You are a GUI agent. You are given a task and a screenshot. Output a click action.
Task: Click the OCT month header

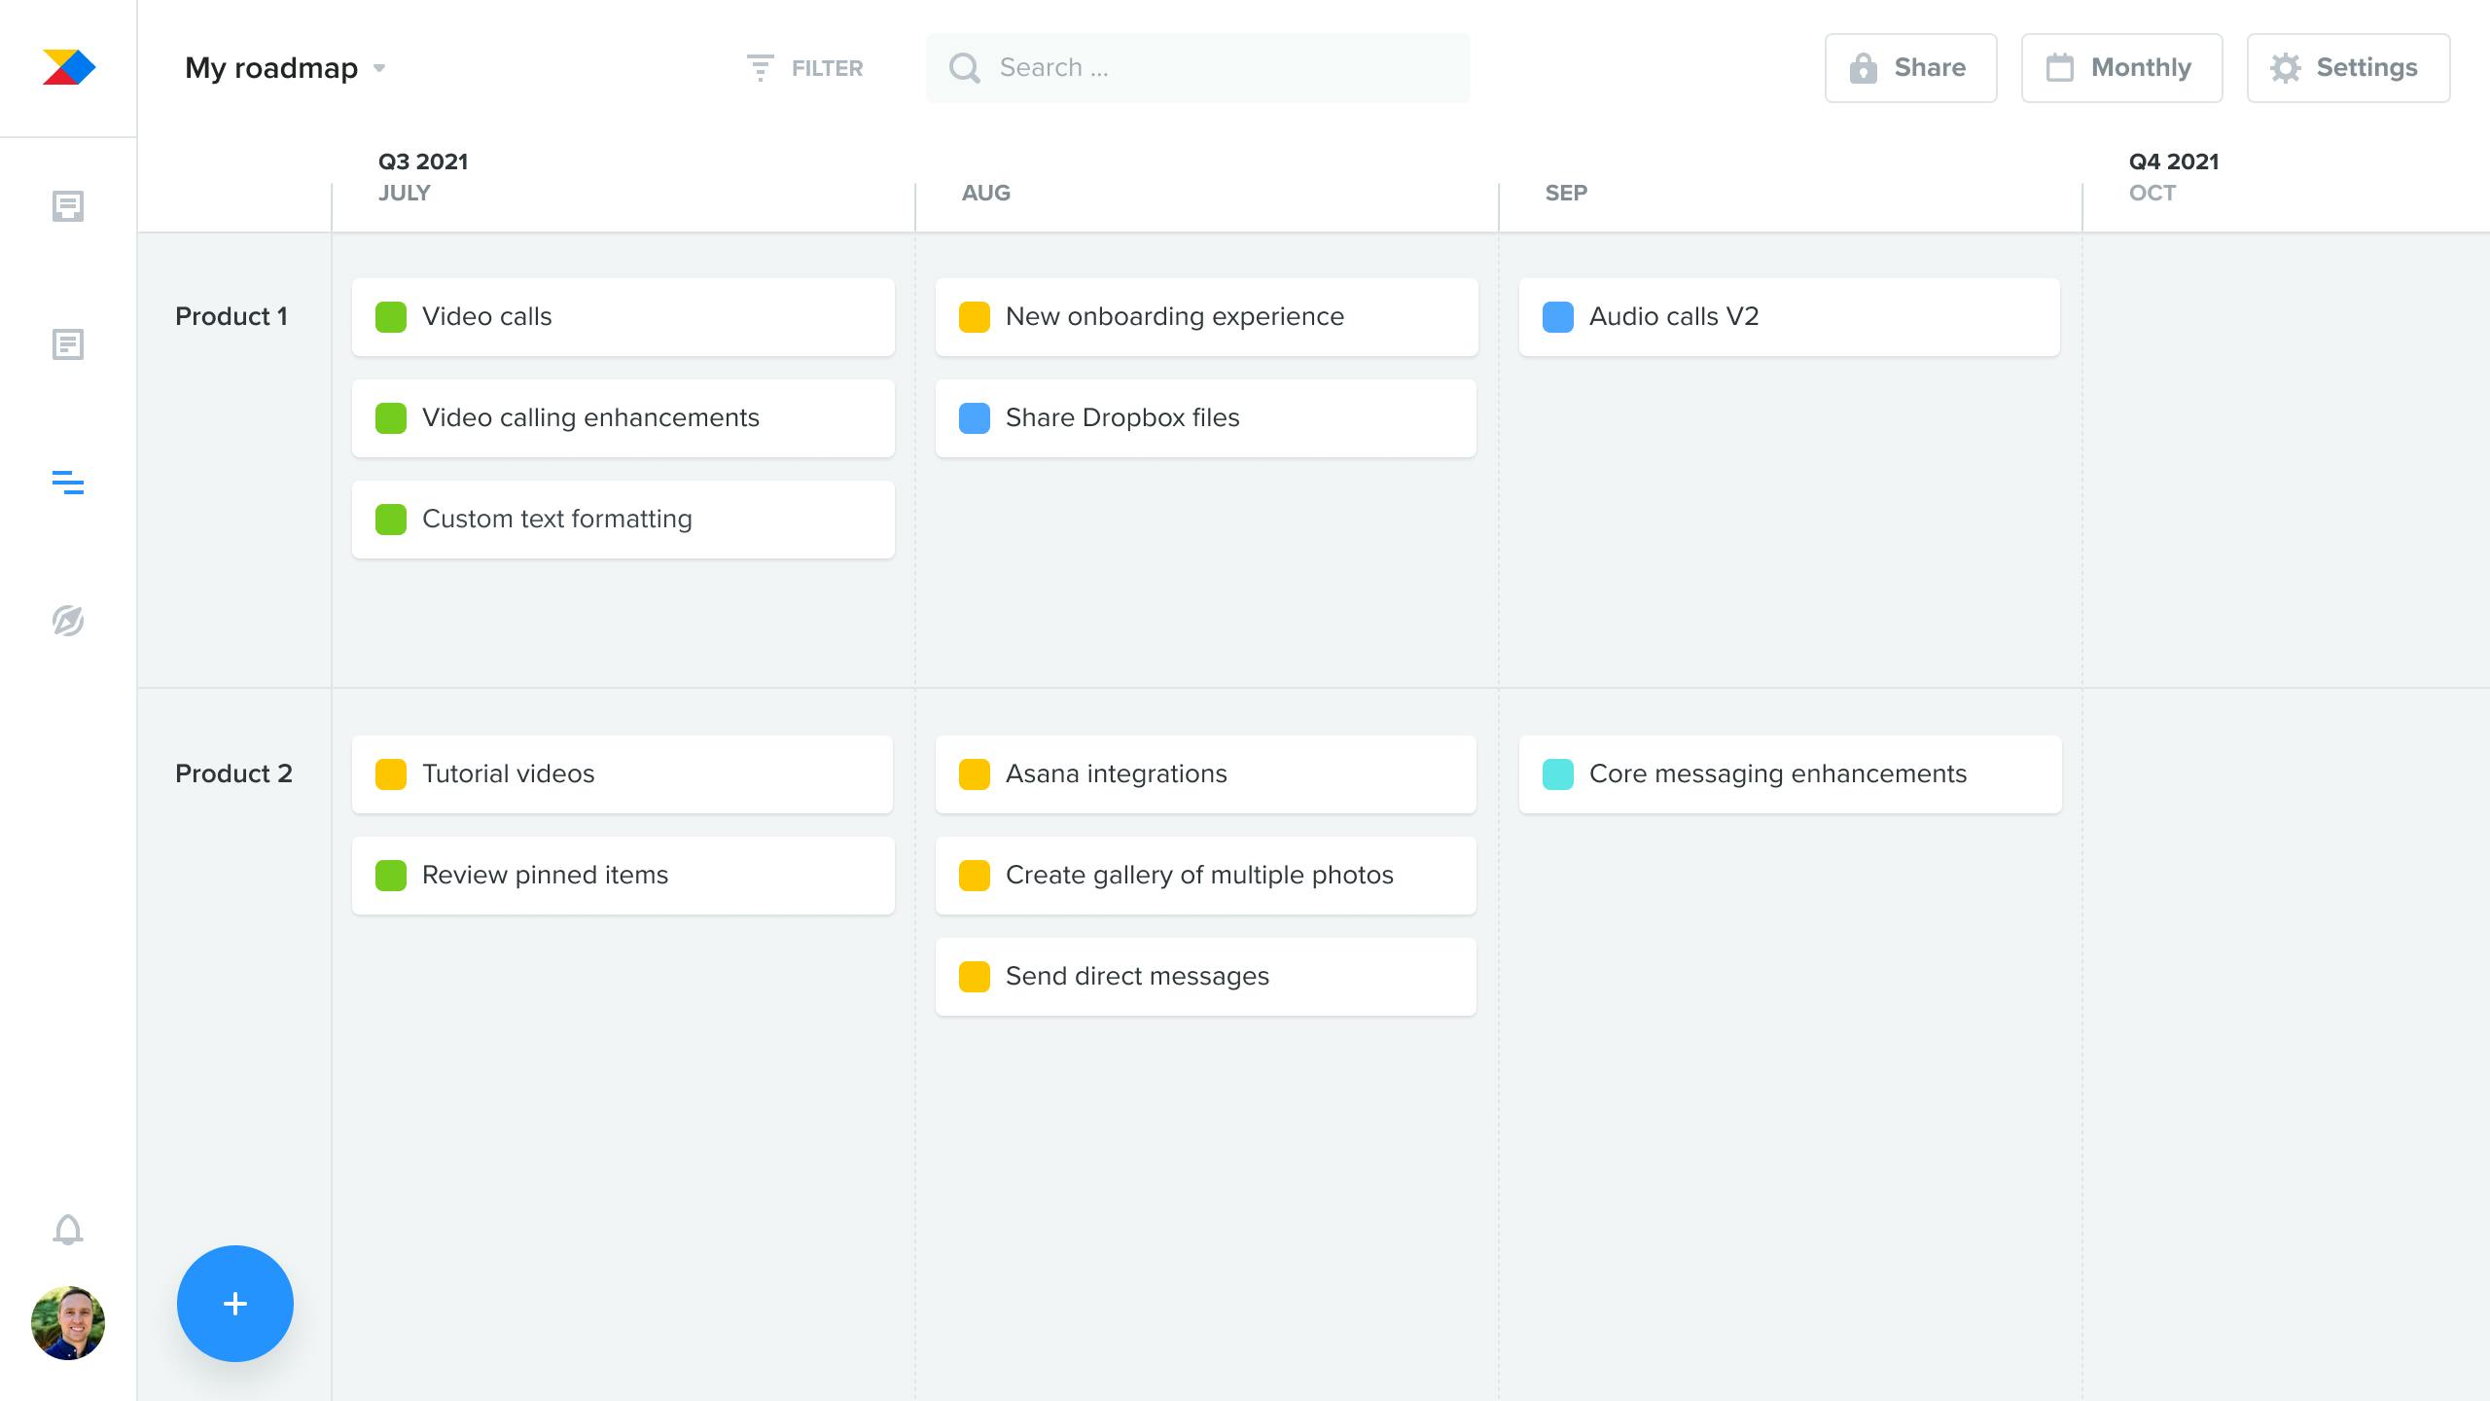[2152, 193]
